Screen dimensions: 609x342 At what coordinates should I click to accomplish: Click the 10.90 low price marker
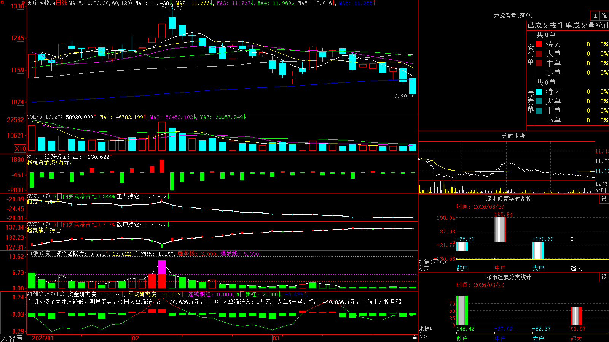click(399, 96)
